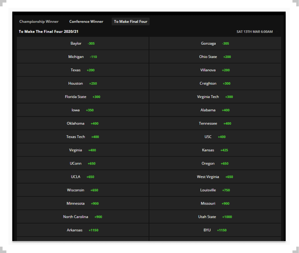Click the Arkansas +1150 selection

tap(83, 230)
